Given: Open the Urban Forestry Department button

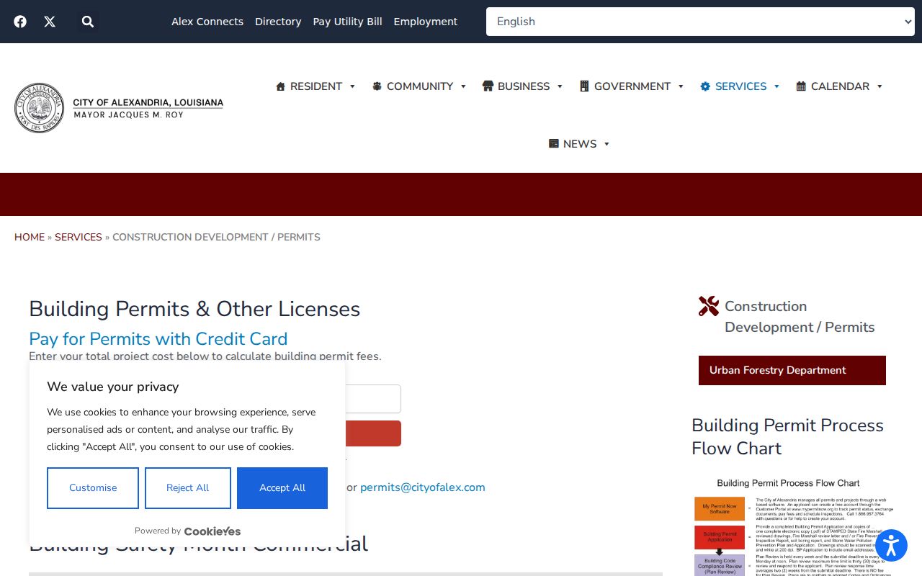Looking at the screenshot, I should tap(792, 370).
